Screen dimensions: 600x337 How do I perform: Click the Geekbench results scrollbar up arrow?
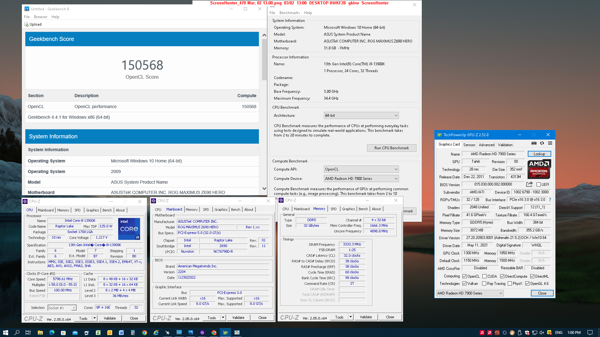tap(264, 35)
